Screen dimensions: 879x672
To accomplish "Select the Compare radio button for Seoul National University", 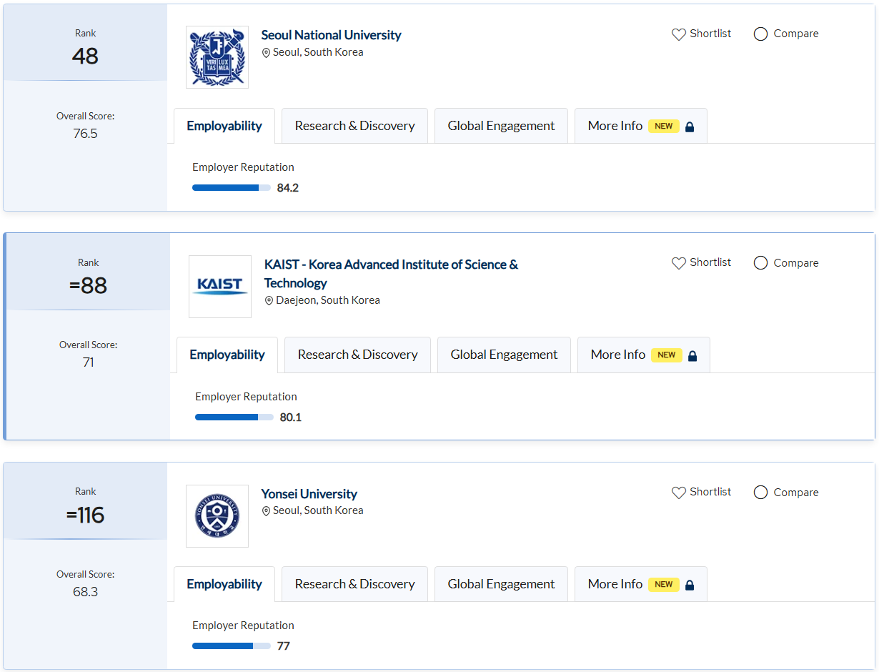I will tap(761, 34).
